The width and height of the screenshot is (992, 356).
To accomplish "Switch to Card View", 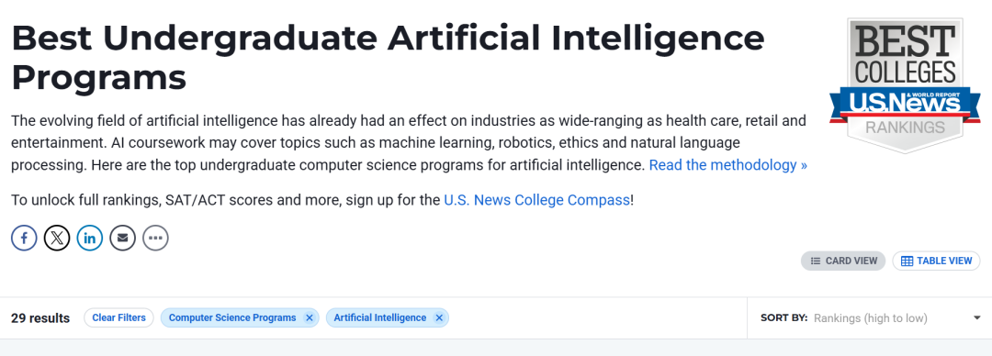I will click(843, 261).
